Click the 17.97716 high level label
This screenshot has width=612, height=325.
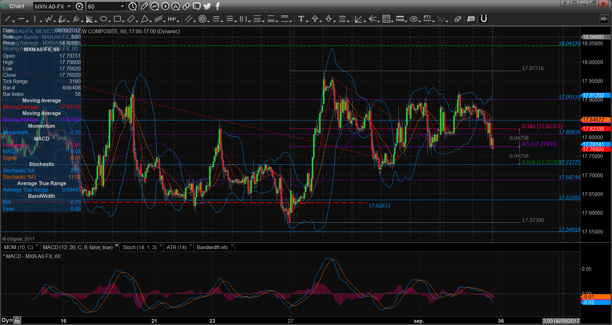pos(533,68)
